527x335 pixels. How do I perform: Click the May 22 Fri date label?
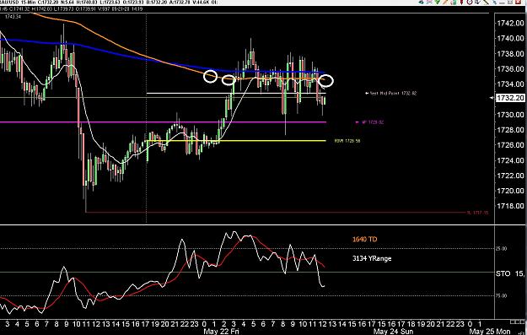(x=221, y=332)
